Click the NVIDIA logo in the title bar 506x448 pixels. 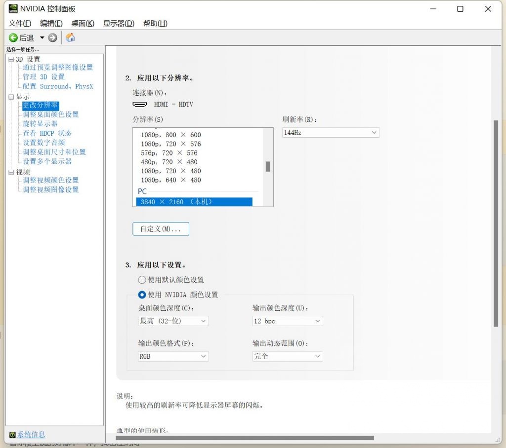(x=12, y=8)
